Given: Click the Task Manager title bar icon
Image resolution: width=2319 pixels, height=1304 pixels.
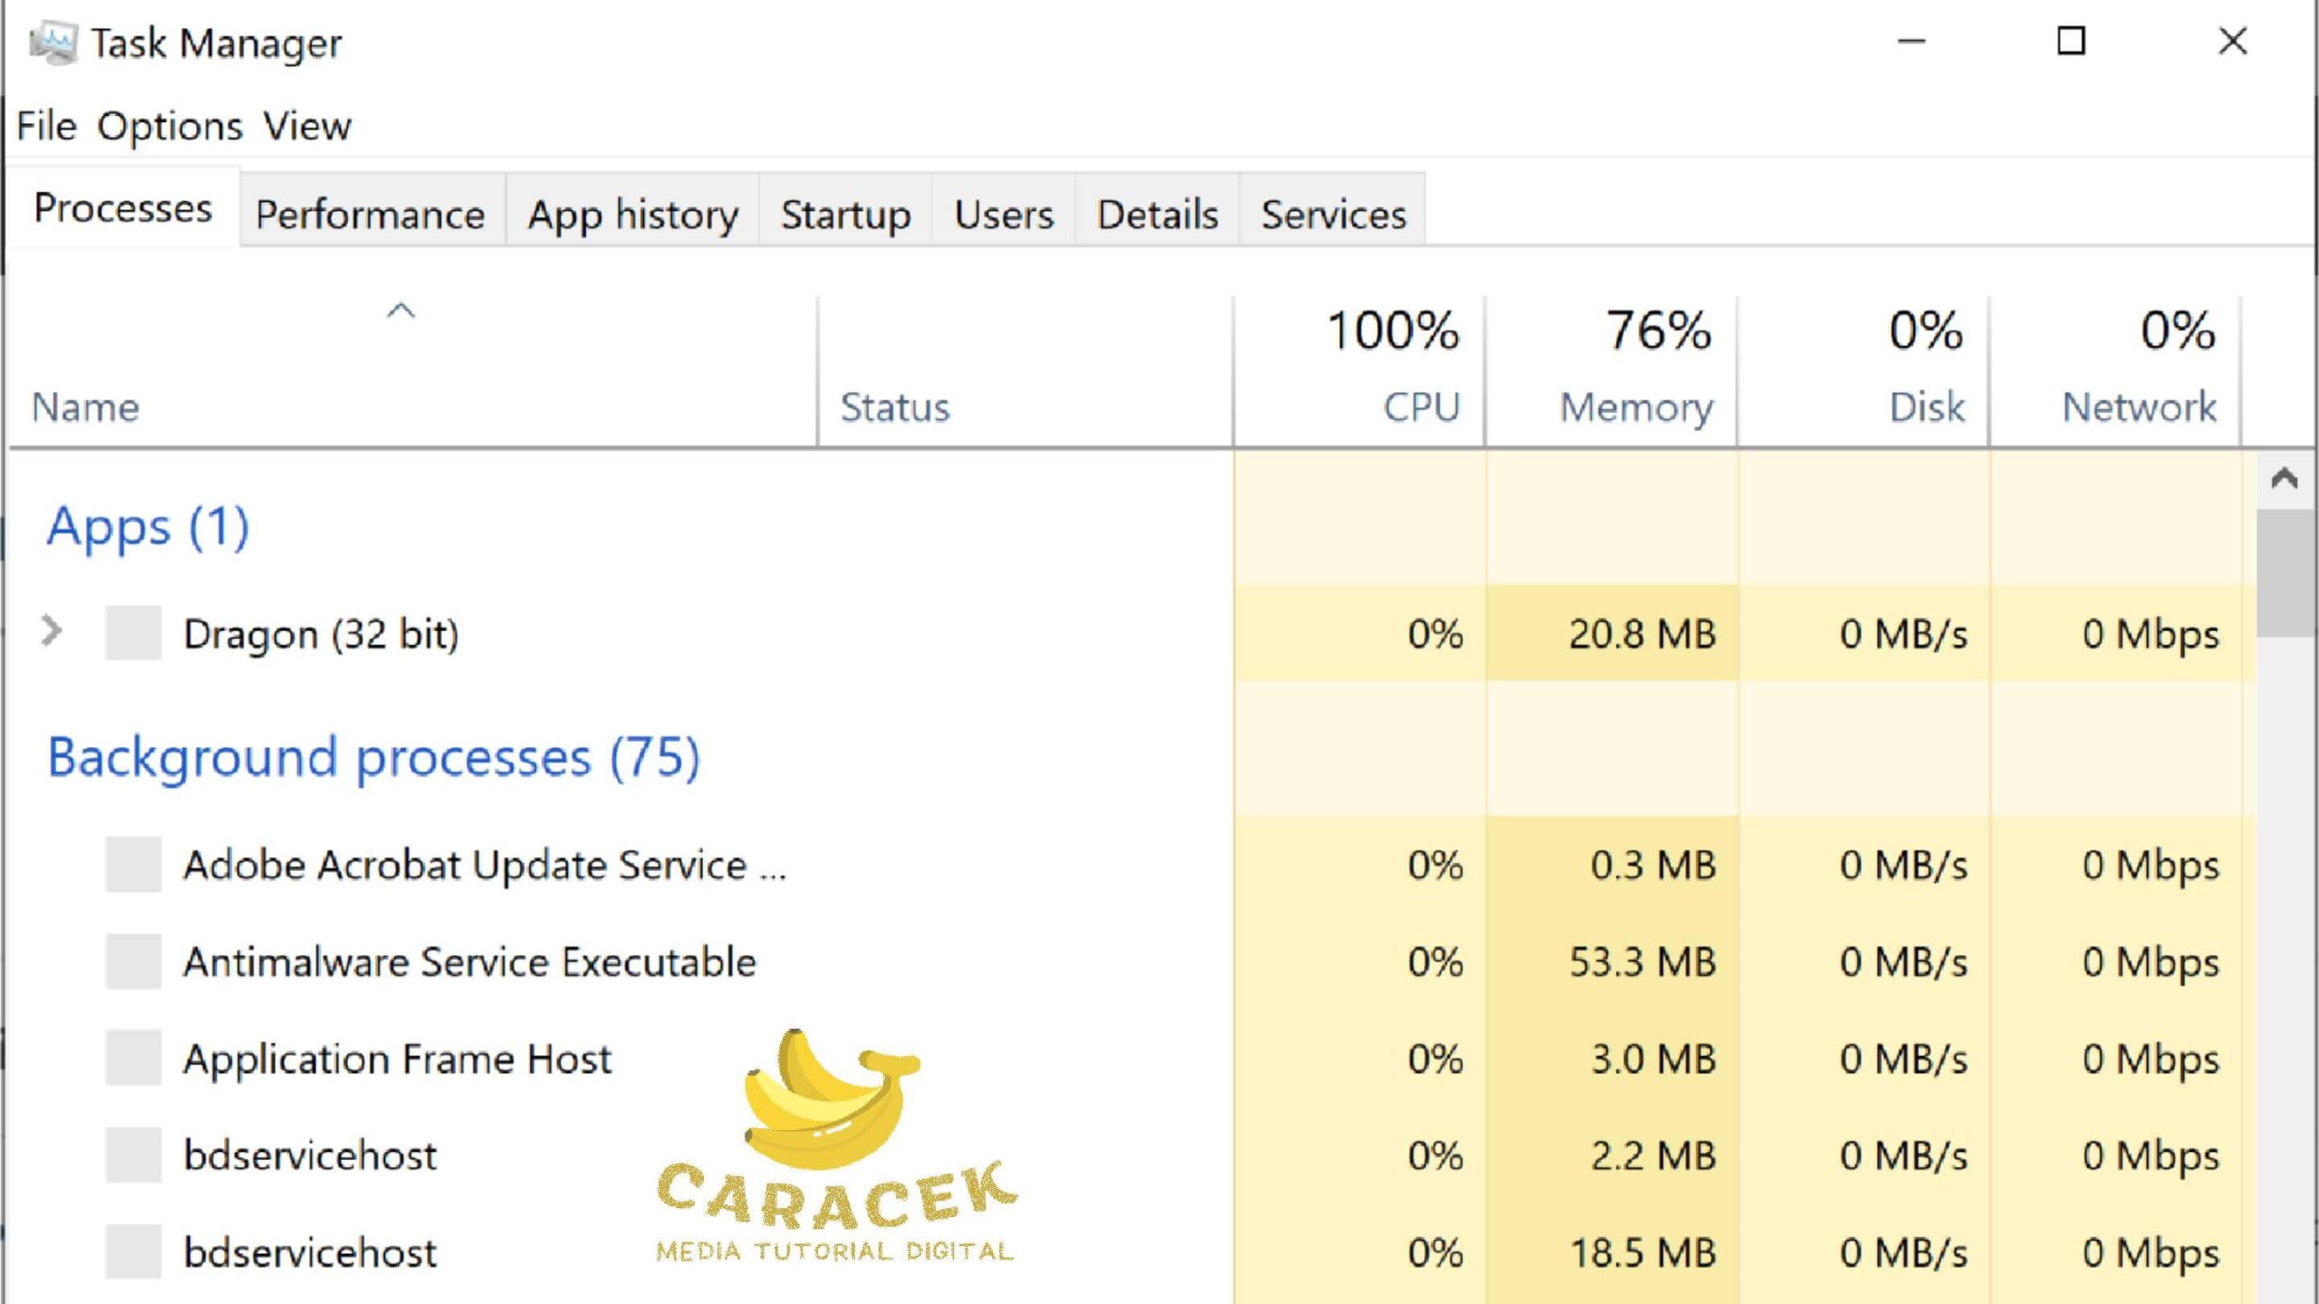Looking at the screenshot, I should pos(53,42).
